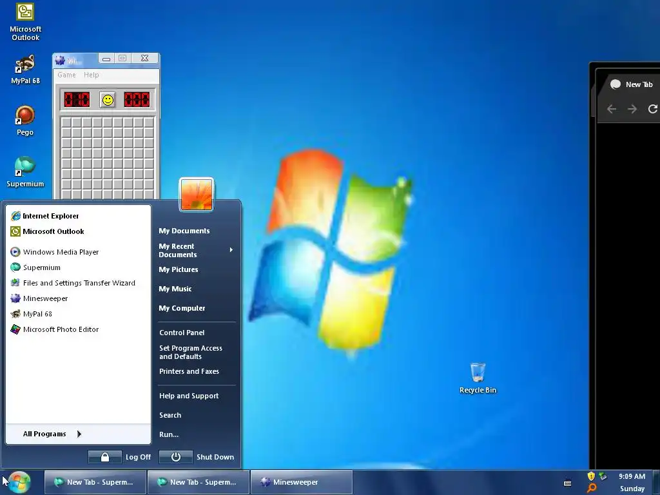
Task: Click the forward arrow in Supermium window
Action: 632,109
